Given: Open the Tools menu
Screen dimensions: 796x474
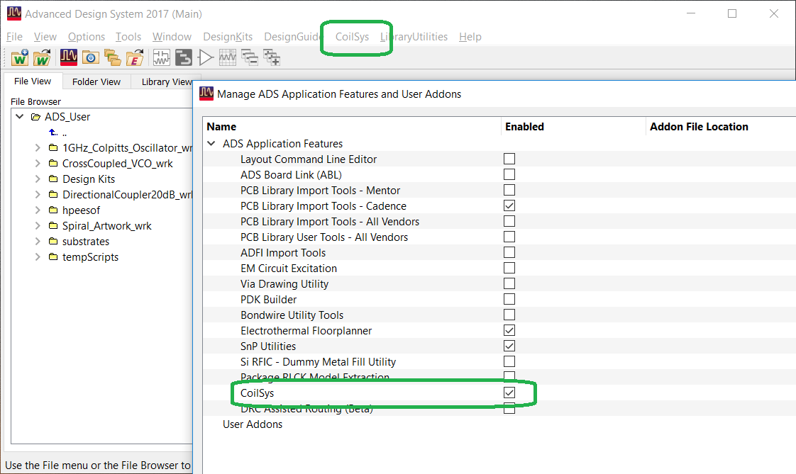Looking at the screenshot, I should [x=128, y=37].
